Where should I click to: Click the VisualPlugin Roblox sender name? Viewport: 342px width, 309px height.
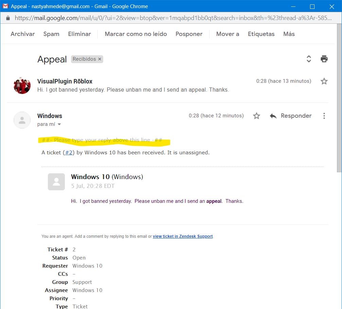tap(65, 81)
